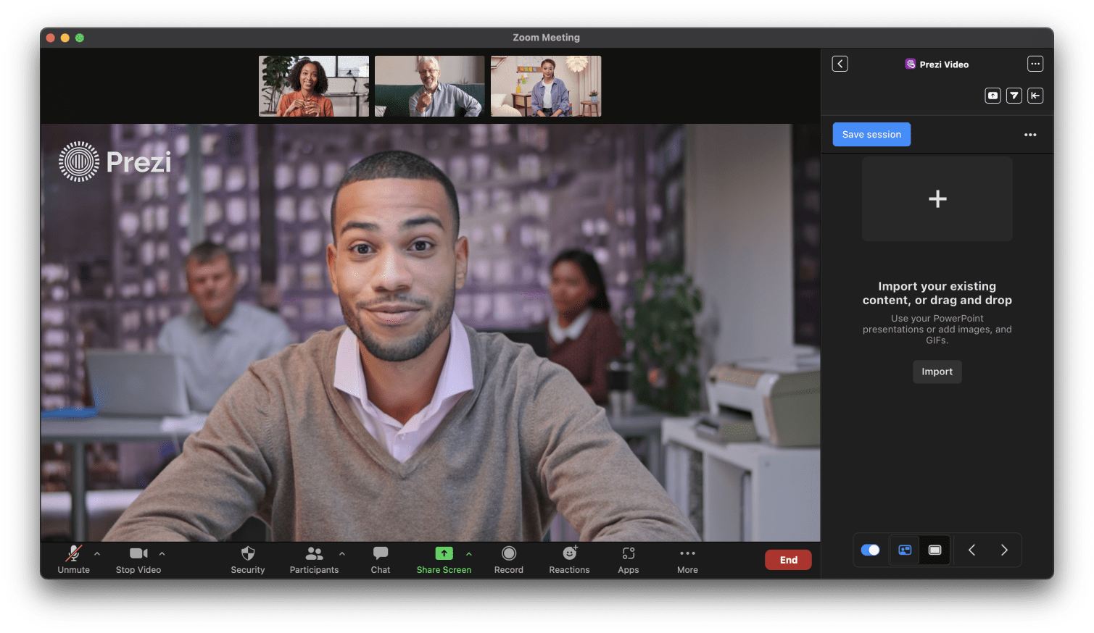This screenshot has width=1094, height=633.
Task: Start recording the meeting
Action: click(x=508, y=559)
